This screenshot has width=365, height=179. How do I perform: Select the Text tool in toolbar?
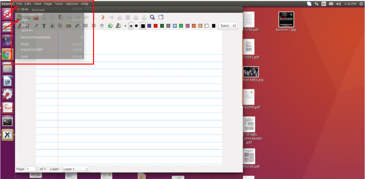pyautogui.click(x=44, y=26)
